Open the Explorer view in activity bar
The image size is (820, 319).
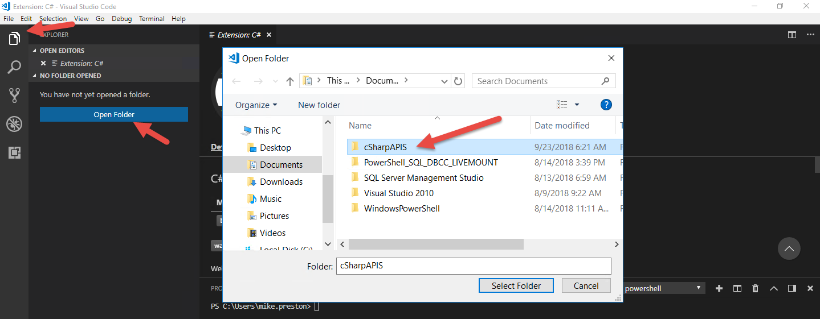coord(14,39)
